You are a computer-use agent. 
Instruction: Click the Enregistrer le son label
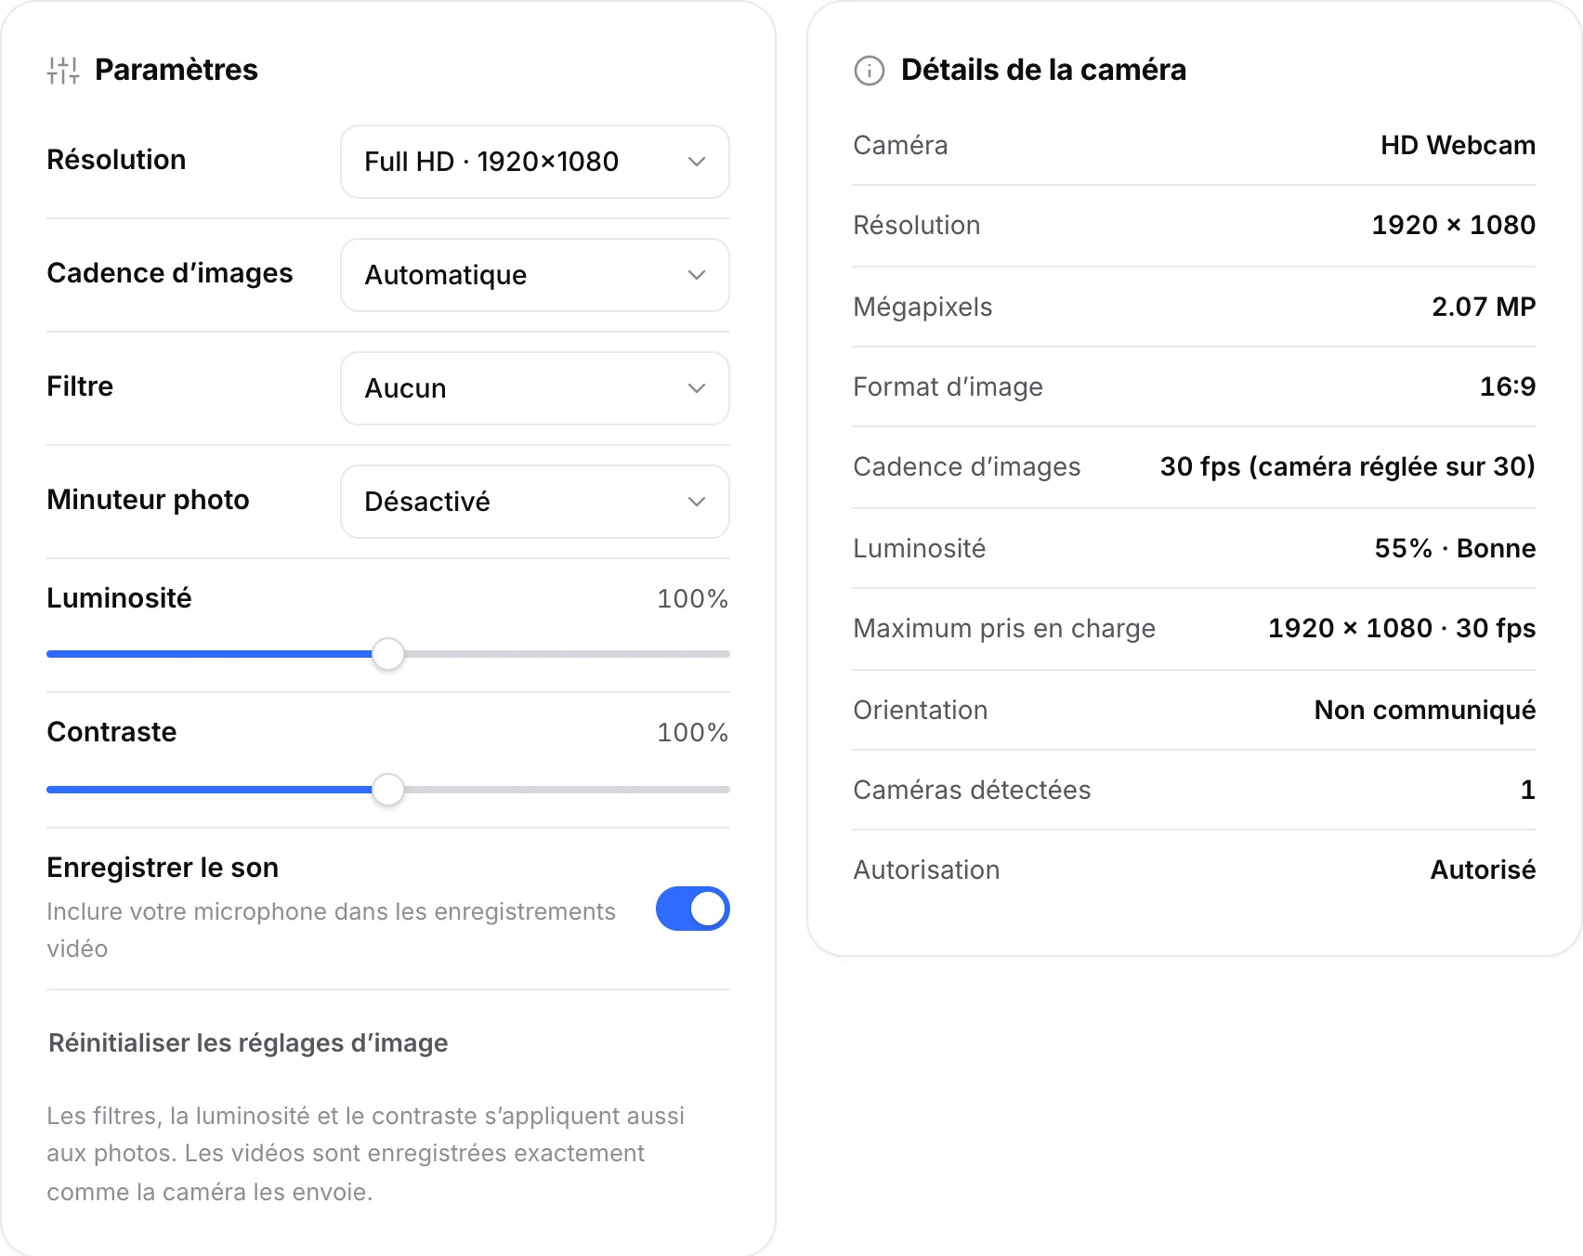click(163, 868)
